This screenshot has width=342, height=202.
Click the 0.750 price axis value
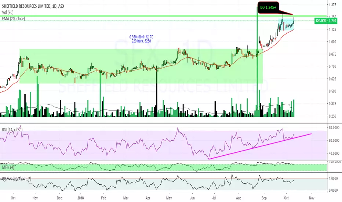[332, 66]
